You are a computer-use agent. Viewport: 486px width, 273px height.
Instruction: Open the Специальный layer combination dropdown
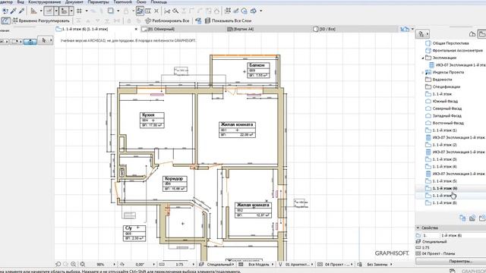tap(233, 265)
